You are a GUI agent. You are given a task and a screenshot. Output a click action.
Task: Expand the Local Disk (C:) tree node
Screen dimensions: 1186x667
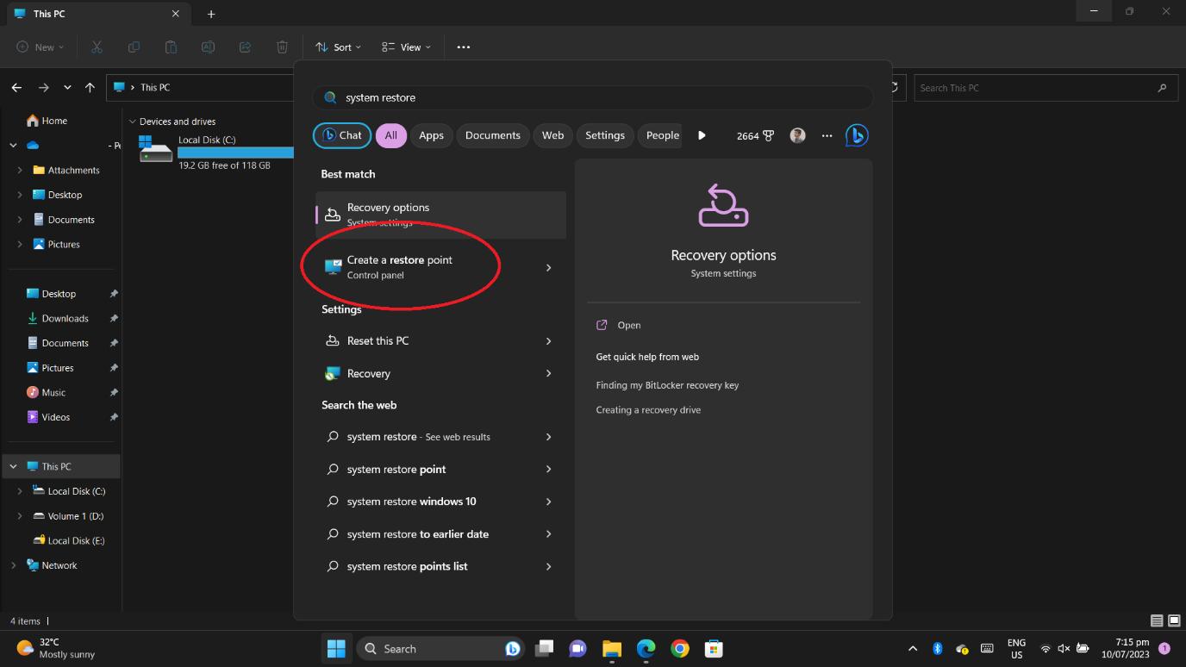pos(20,491)
